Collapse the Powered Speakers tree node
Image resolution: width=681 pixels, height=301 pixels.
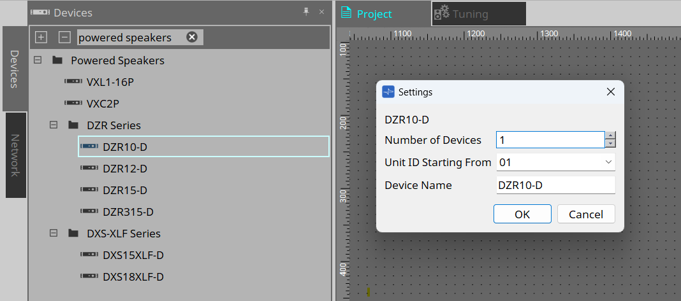pos(38,60)
